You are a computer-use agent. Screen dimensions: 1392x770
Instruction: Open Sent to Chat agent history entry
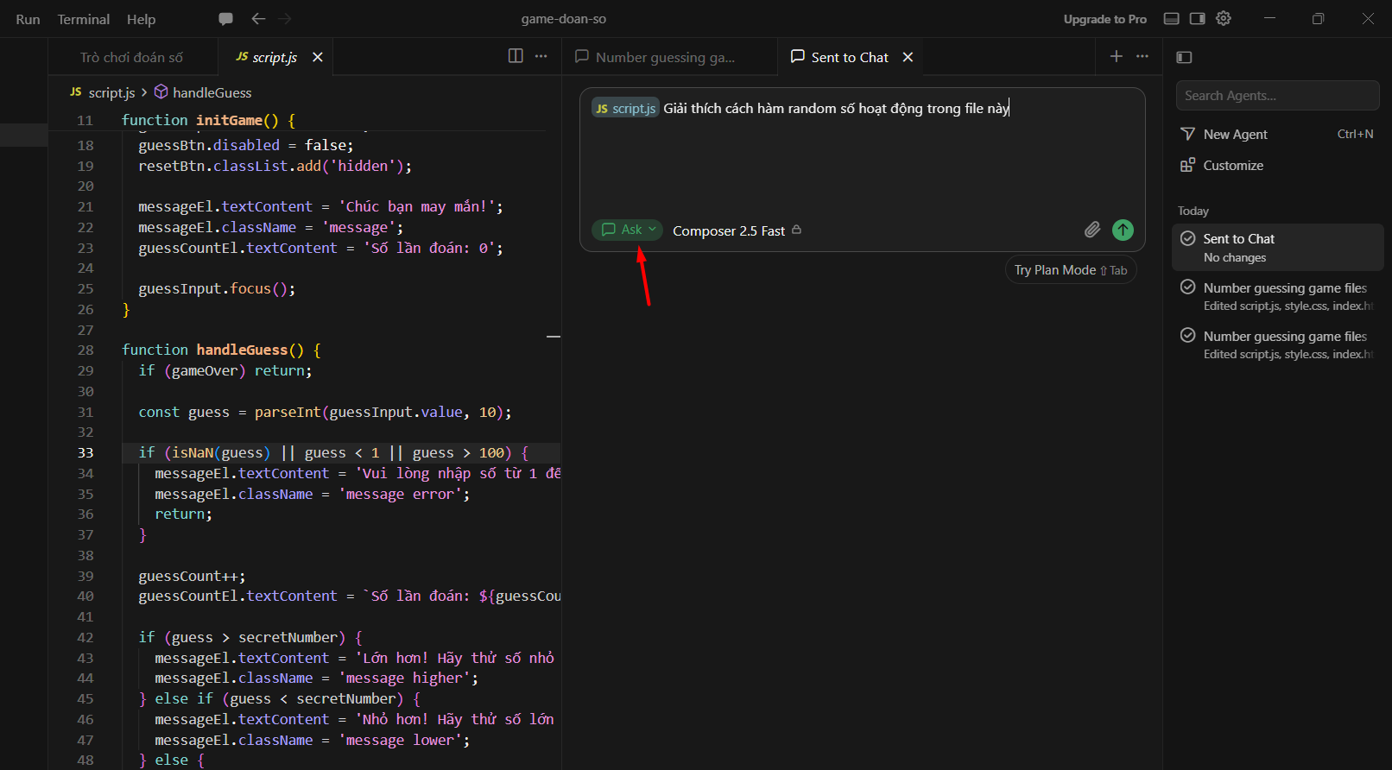click(1277, 248)
